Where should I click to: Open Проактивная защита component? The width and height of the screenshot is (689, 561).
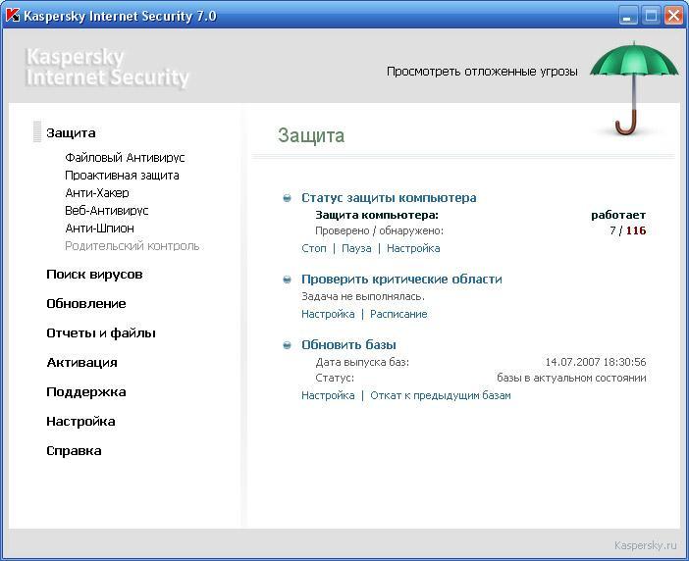point(122,176)
